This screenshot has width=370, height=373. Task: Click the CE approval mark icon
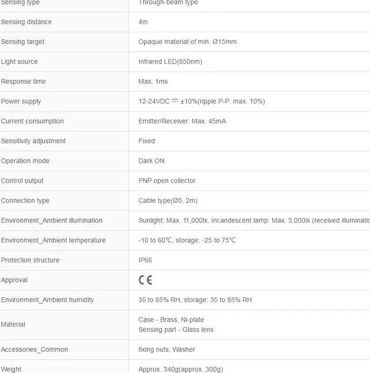tap(145, 280)
